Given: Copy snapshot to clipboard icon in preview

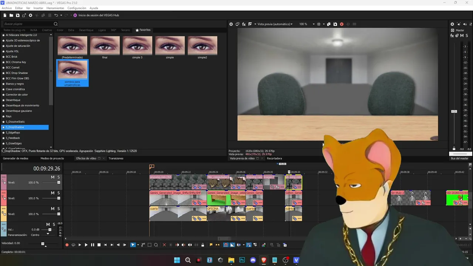Looking at the screenshot, I should point(329,24).
